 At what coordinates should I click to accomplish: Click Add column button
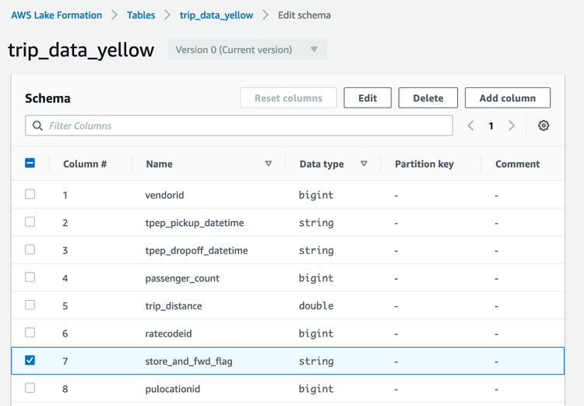[508, 98]
